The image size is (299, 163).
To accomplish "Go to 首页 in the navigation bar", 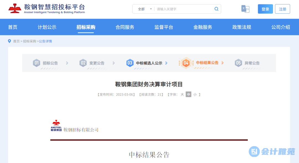I will click(x=13, y=27).
